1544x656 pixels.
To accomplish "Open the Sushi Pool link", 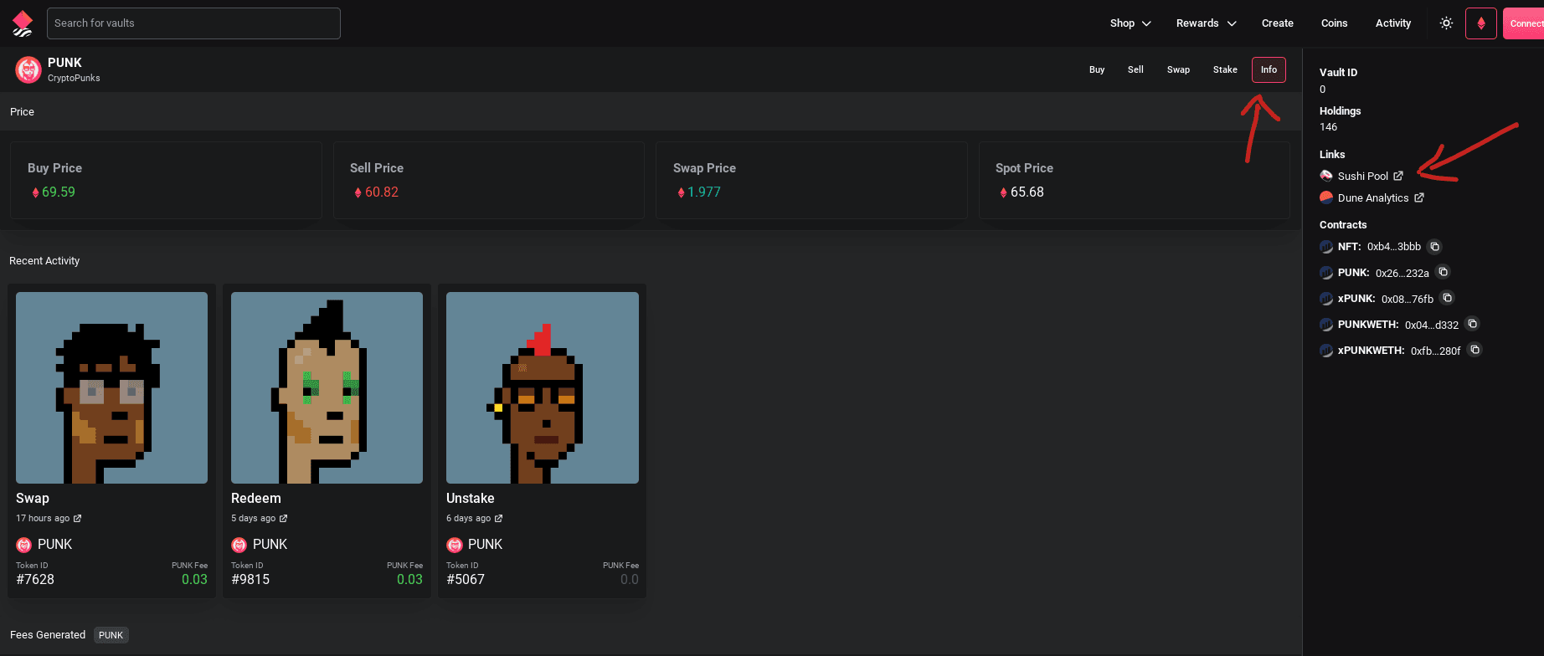I will (1363, 176).
